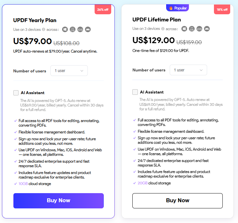Click Buy Now for the Lifetime Plan
This screenshot has width=238, height=223.
tap(178, 201)
